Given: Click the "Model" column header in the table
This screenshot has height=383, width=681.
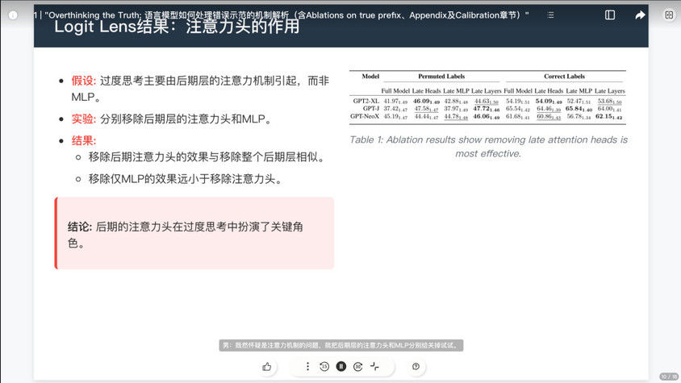Looking at the screenshot, I should pos(370,77).
